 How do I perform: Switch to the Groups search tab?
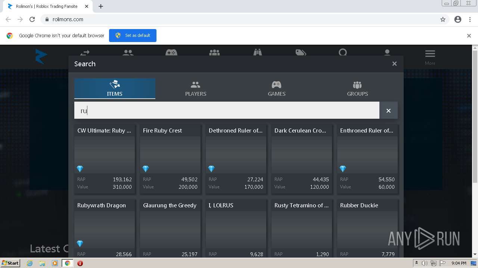[357, 89]
